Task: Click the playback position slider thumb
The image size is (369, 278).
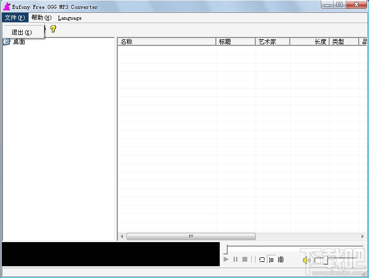Action: [226, 249]
